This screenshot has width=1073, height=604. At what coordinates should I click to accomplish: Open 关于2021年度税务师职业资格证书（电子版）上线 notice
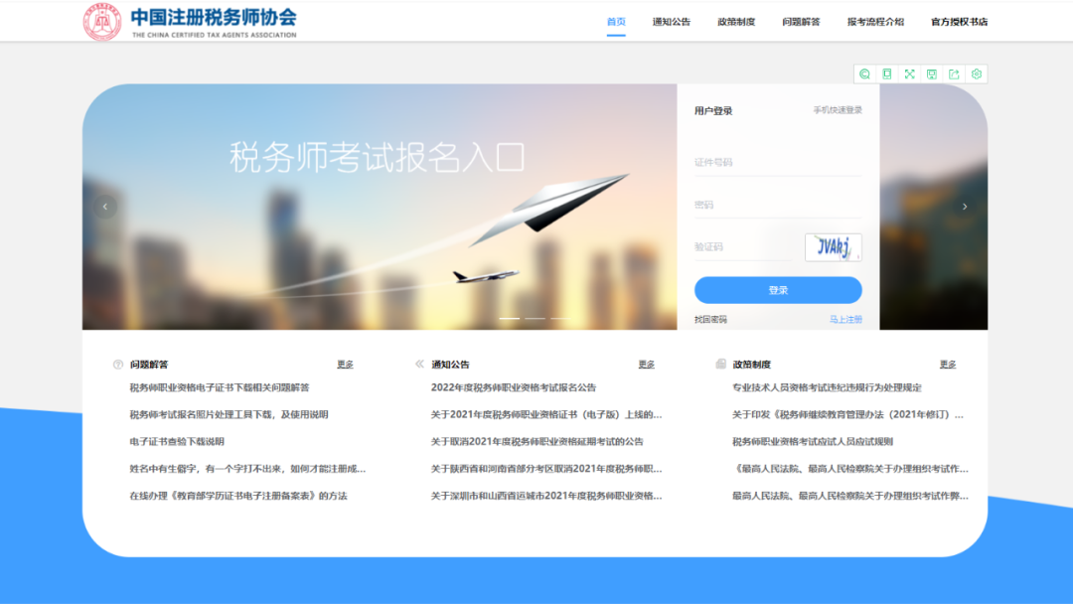[x=546, y=414]
